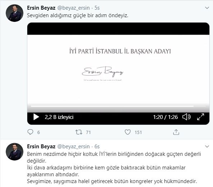This screenshot has height=187, width=213.
Task: Open Ersin Beyaz name link in second tweet
Action: coord(41,147)
